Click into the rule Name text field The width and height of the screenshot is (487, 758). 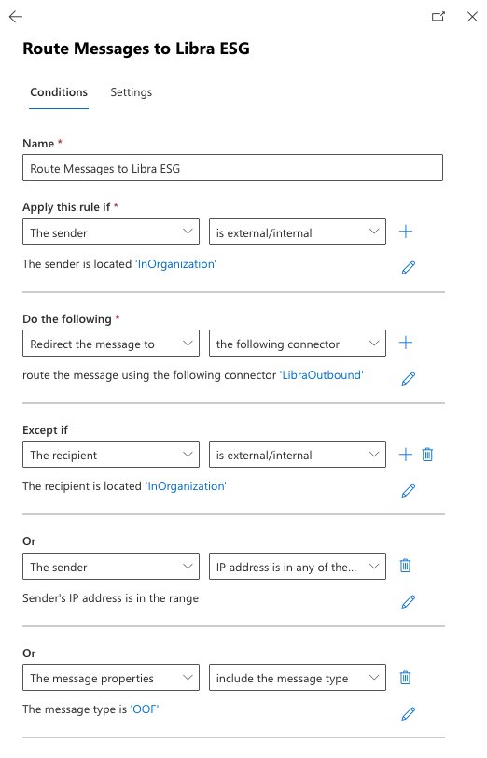click(x=233, y=168)
